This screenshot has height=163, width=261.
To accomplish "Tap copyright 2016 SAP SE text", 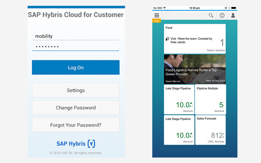I will tap(76, 153).
